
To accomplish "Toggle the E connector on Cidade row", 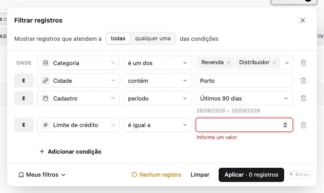I will coord(24,81).
